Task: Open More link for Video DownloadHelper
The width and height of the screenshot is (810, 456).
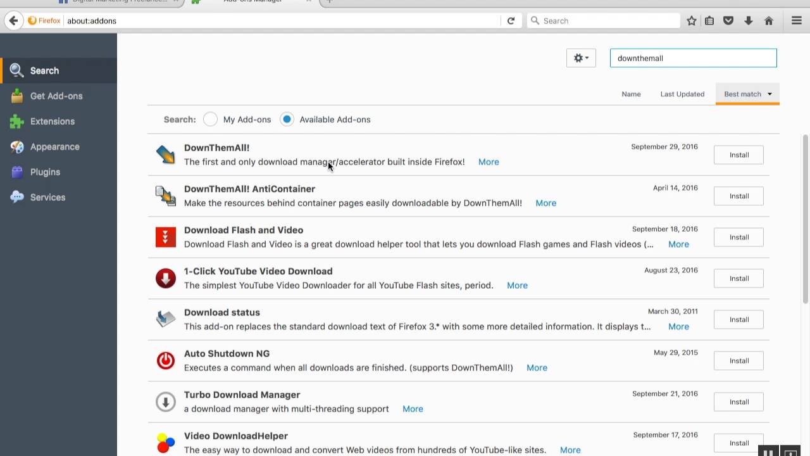Action: click(570, 450)
